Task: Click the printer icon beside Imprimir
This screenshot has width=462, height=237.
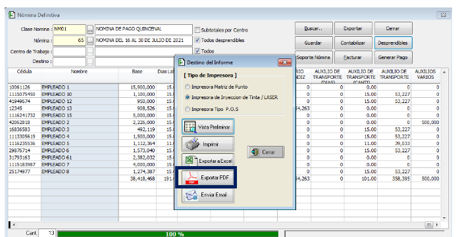Action: [x=193, y=144]
